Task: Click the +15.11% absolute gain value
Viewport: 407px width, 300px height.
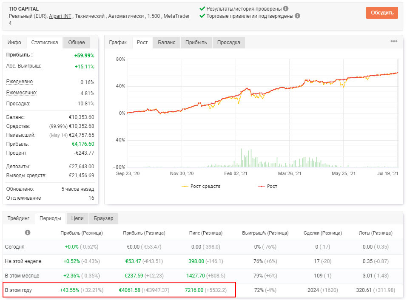Action: tap(84, 66)
